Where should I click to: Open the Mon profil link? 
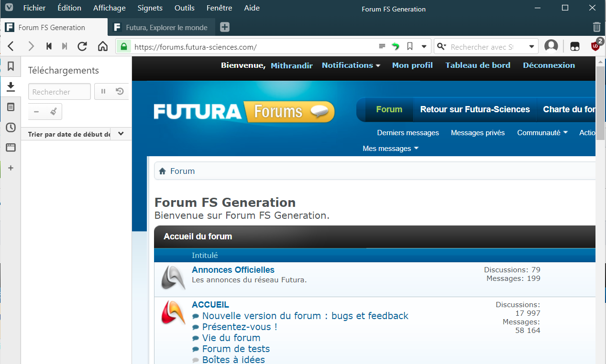pos(412,65)
